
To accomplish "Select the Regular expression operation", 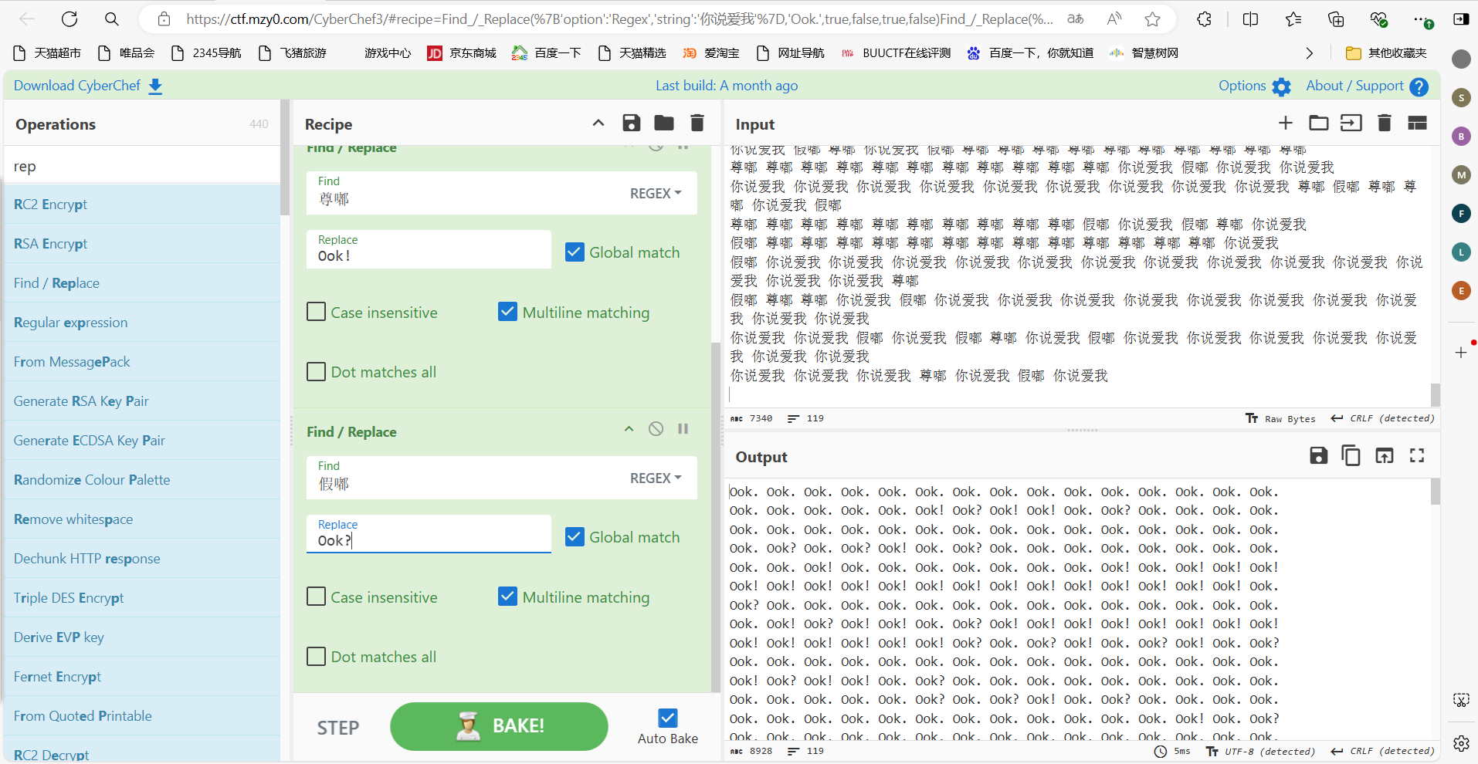I will click(142, 323).
